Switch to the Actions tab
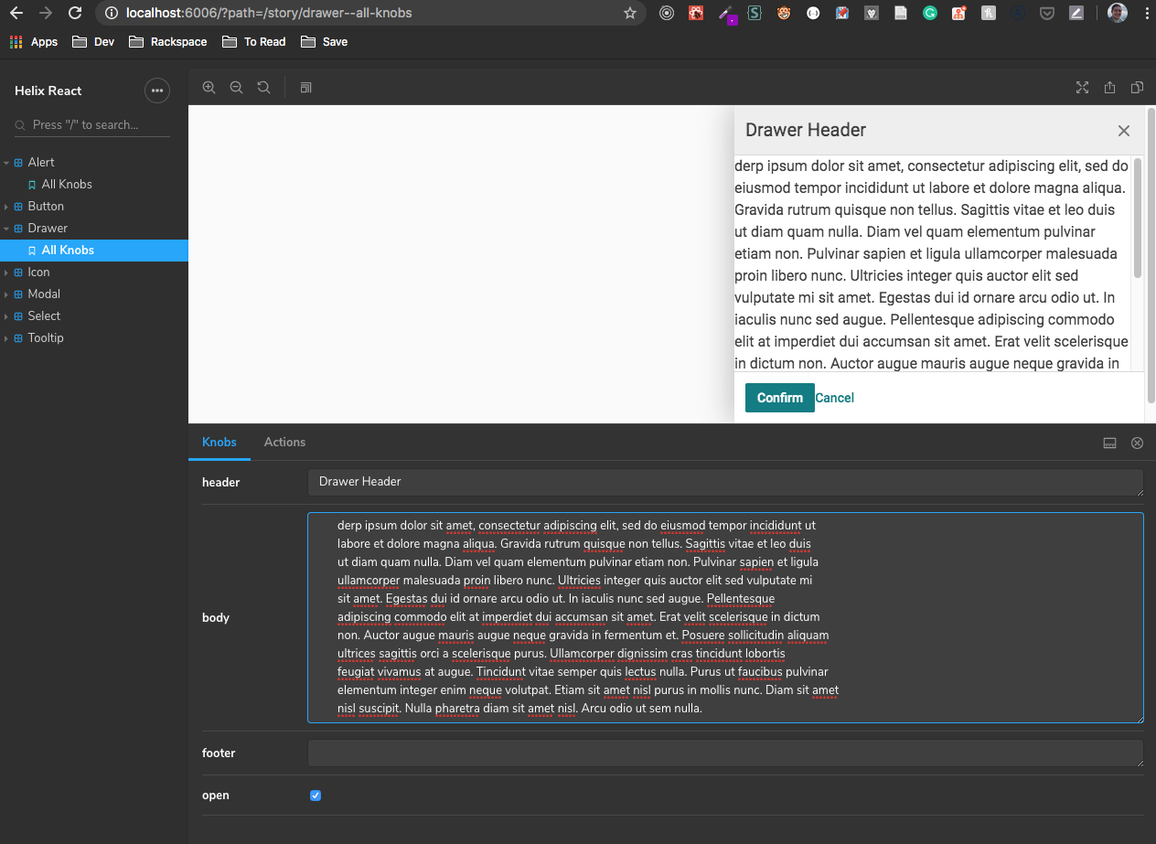This screenshot has height=844, width=1156. point(284,443)
